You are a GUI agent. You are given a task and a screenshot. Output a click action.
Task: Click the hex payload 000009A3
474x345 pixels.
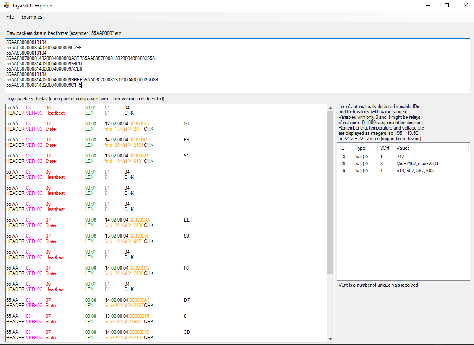pos(139,300)
